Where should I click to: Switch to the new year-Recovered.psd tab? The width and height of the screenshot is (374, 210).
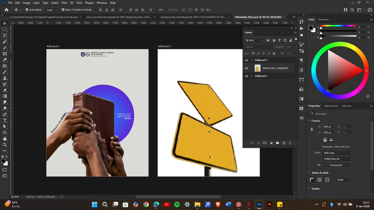pyautogui.click(x=118, y=17)
